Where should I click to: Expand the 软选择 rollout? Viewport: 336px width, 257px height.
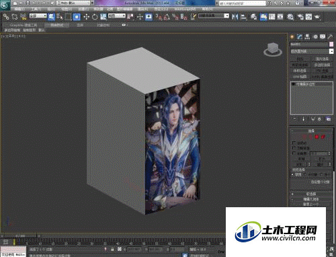tap(312, 194)
